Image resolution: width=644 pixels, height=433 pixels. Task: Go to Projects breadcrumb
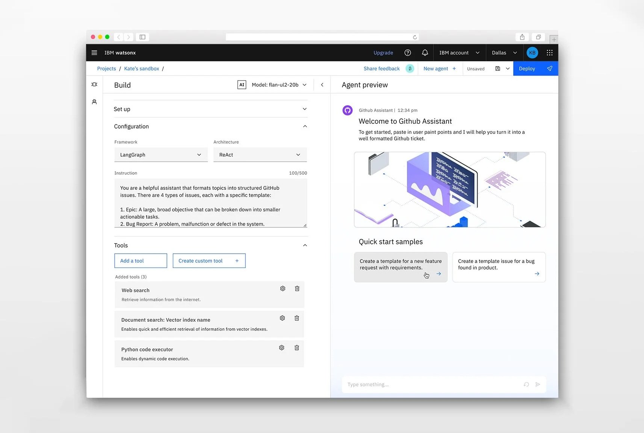pyautogui.click(x=106, y=68)
